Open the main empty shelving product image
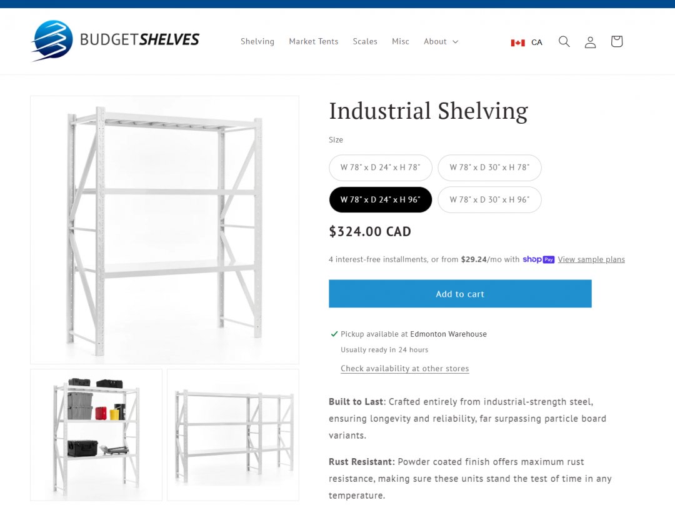This screenshot has width=675, height=505. 164,229
